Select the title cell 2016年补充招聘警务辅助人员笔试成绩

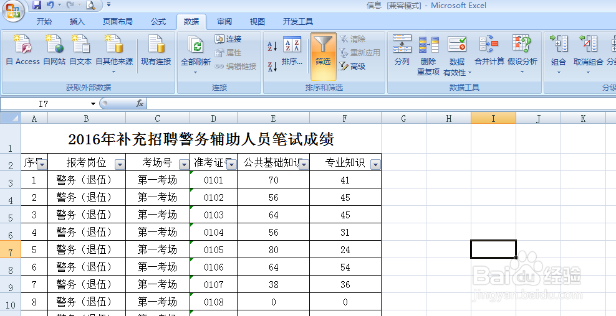coord(201,138)
